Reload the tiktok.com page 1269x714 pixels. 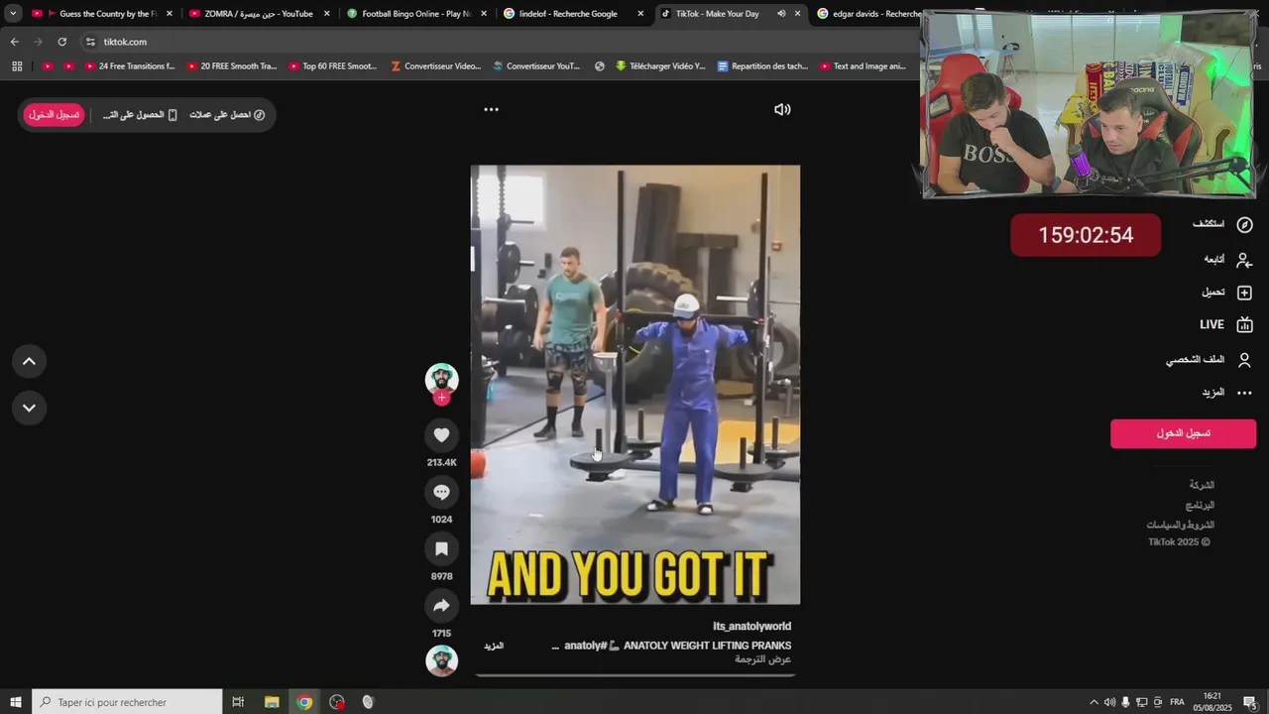[61, 42]
